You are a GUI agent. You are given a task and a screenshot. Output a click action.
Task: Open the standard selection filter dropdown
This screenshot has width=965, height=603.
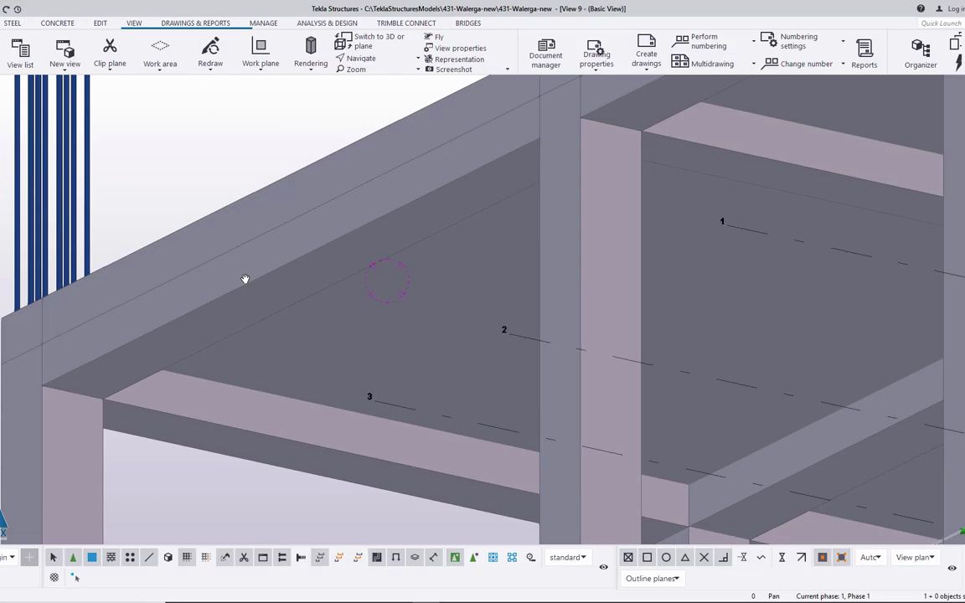(567, 558)
